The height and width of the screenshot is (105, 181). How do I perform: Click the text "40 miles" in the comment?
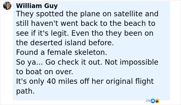pos(62,81)
